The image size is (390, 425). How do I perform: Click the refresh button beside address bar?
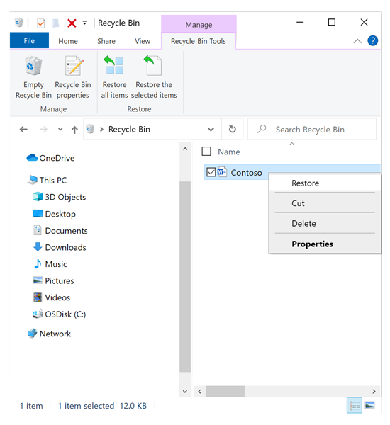click(x=233, y=130)
